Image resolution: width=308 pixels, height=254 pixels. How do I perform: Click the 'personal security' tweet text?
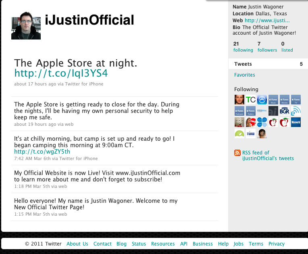97,111
